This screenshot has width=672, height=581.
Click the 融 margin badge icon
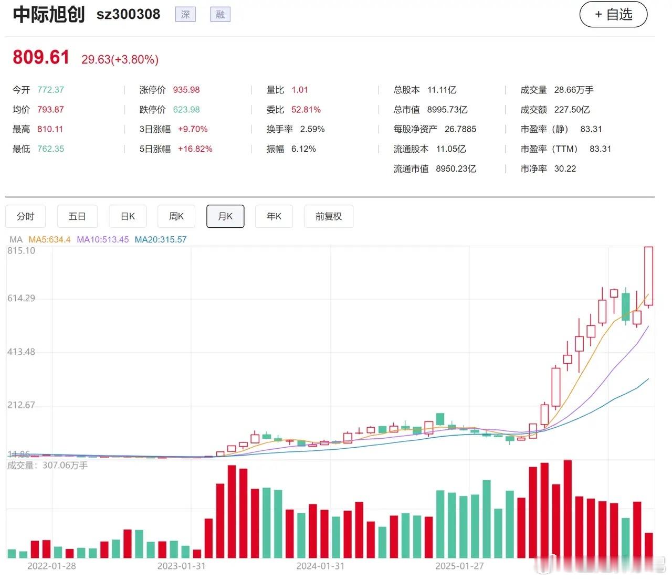click(x=220, y=14)
